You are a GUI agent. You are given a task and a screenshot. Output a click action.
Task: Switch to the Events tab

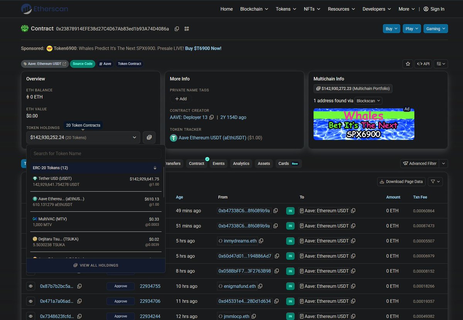218,164
